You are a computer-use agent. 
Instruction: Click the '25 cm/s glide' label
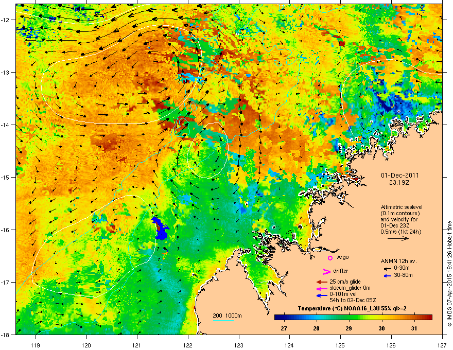tap(345, 282)
